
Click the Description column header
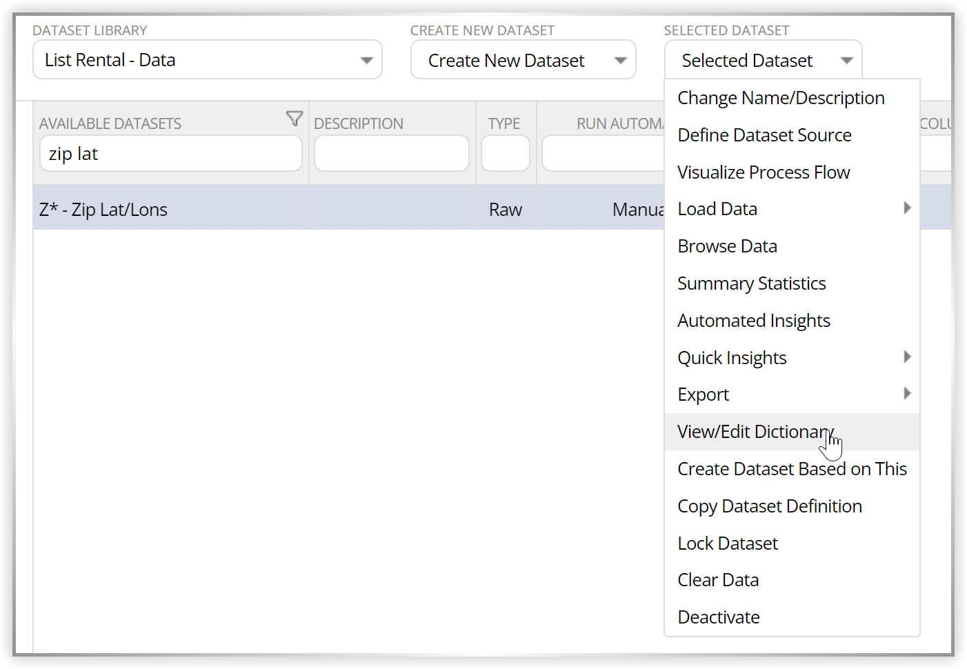pyautogui.click(x=359, y=123)
